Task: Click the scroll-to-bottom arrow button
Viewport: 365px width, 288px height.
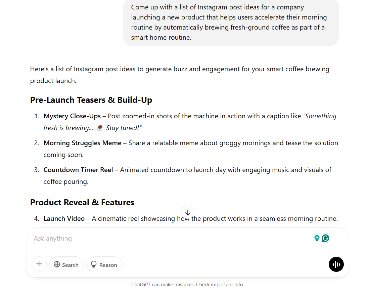Action: pos(188,212)
